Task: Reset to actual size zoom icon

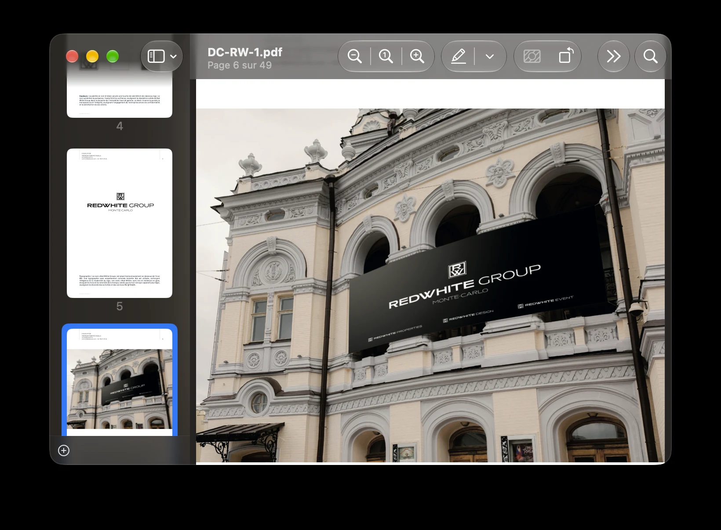Action: (386, 56)
